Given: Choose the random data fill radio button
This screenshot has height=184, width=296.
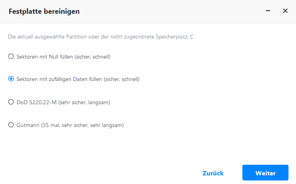Looking at the screenshot, I should [11, 79].
